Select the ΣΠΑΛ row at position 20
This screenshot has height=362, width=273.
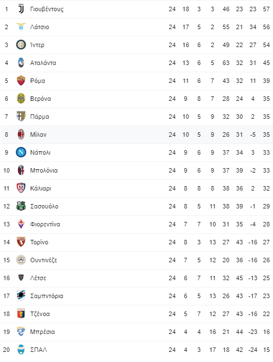pyautogui.click(x=137, y=350)
